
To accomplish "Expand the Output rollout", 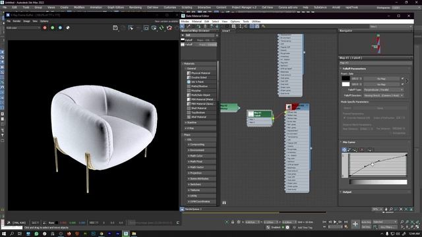I will tap(375, 192).
